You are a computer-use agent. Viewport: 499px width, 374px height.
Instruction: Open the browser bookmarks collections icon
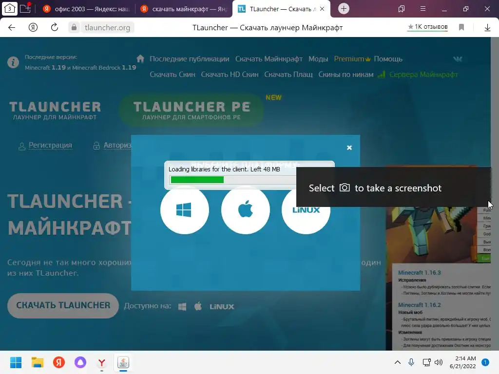[402, 9]
